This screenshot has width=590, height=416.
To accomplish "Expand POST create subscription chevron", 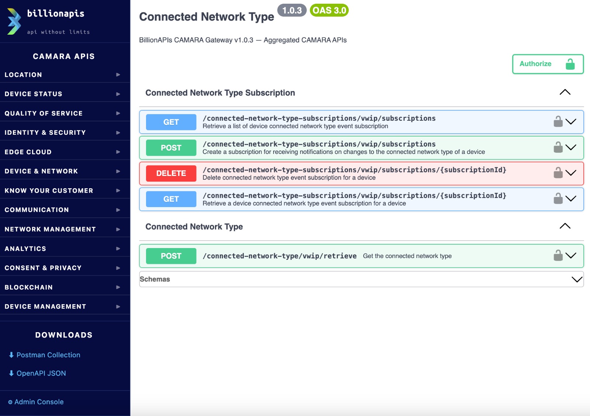I will click(x=571, y=148).
